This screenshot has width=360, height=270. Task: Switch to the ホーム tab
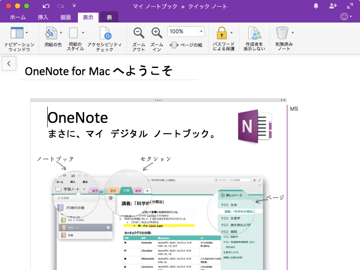pos(18,17)
